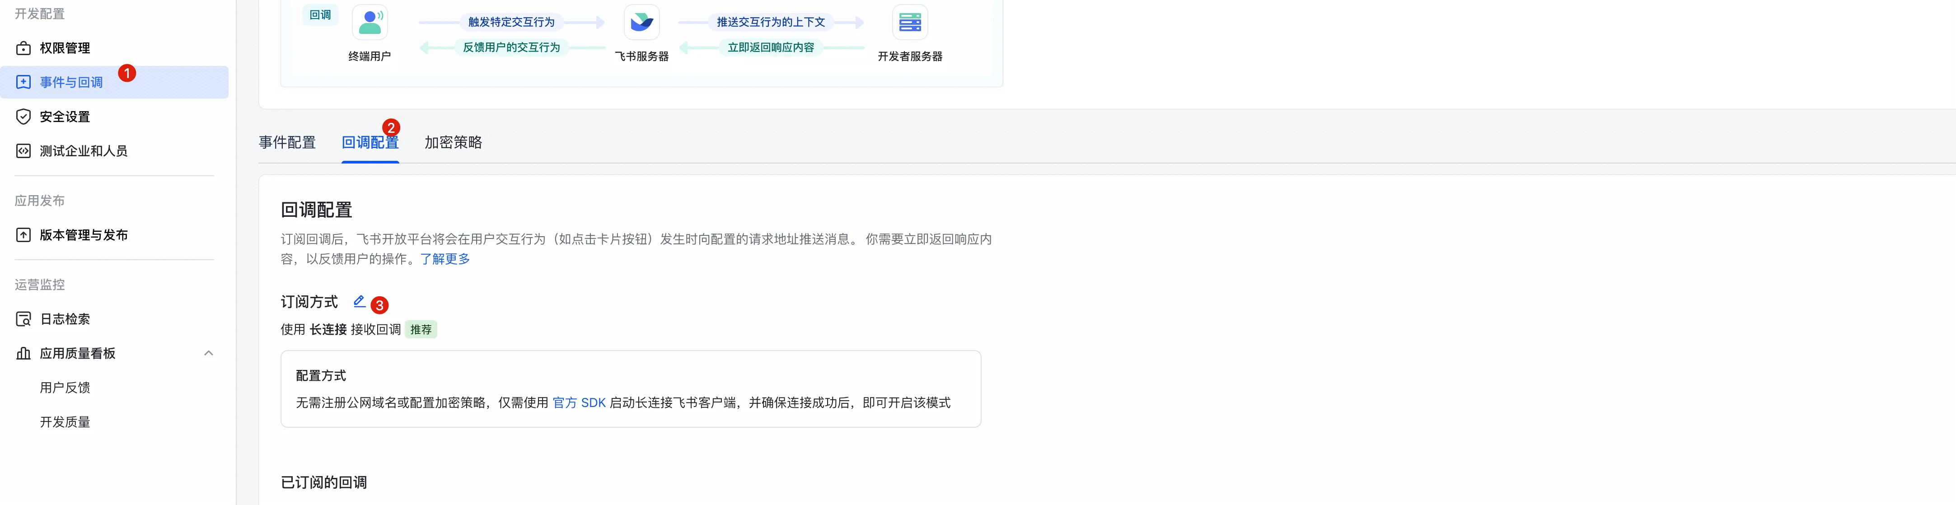This screenshot has height=505, width=1956.
Task: Open 测试企业和人员 page
Action: click(114, 150)
